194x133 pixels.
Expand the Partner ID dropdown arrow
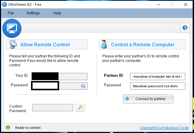[181, 77]
